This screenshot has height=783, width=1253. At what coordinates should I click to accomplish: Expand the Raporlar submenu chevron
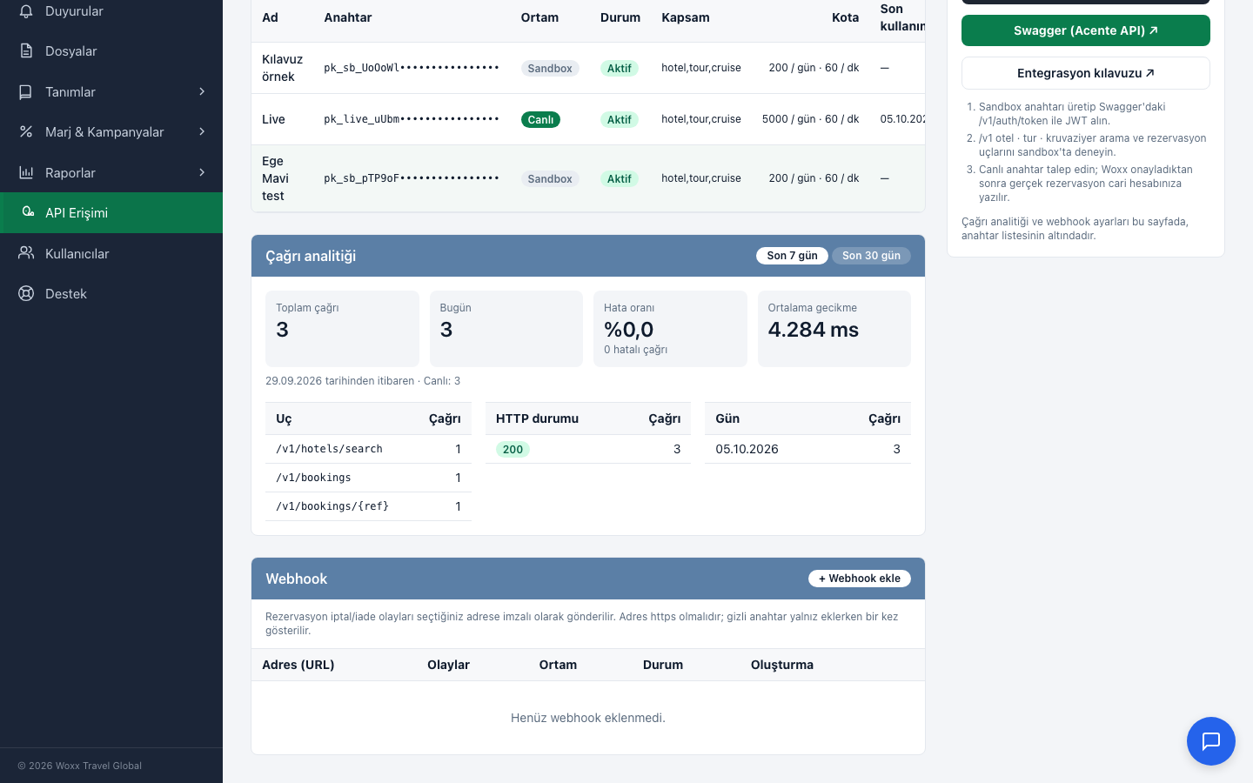click(202, 172)
